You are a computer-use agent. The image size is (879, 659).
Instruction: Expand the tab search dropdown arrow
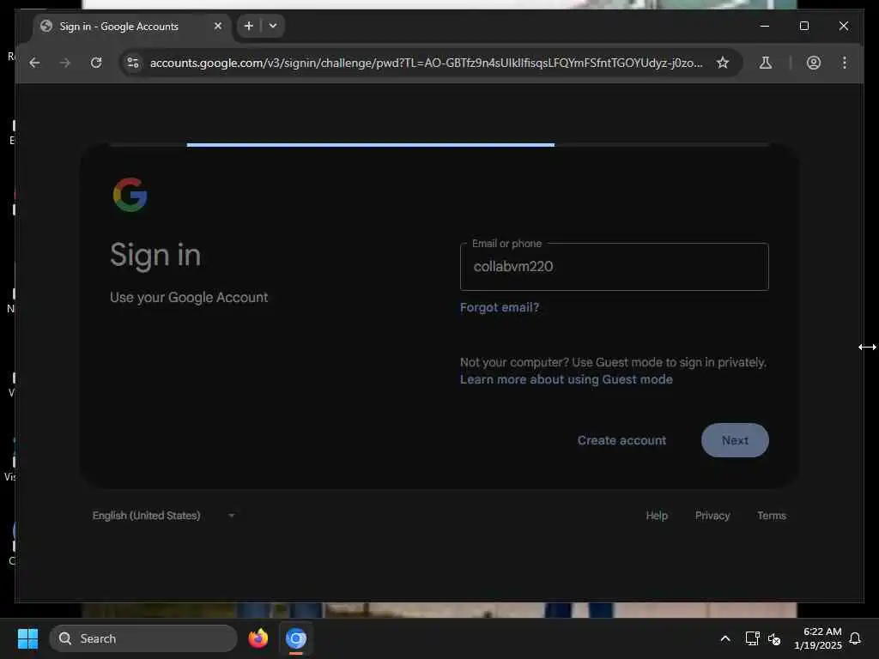tap(273, 26)
